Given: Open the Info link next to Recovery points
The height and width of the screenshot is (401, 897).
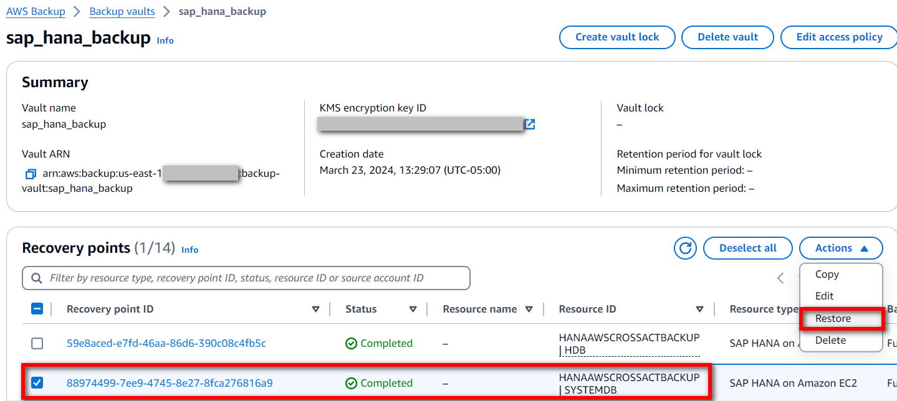Looking at the screenshot, I should click(189, 250).
